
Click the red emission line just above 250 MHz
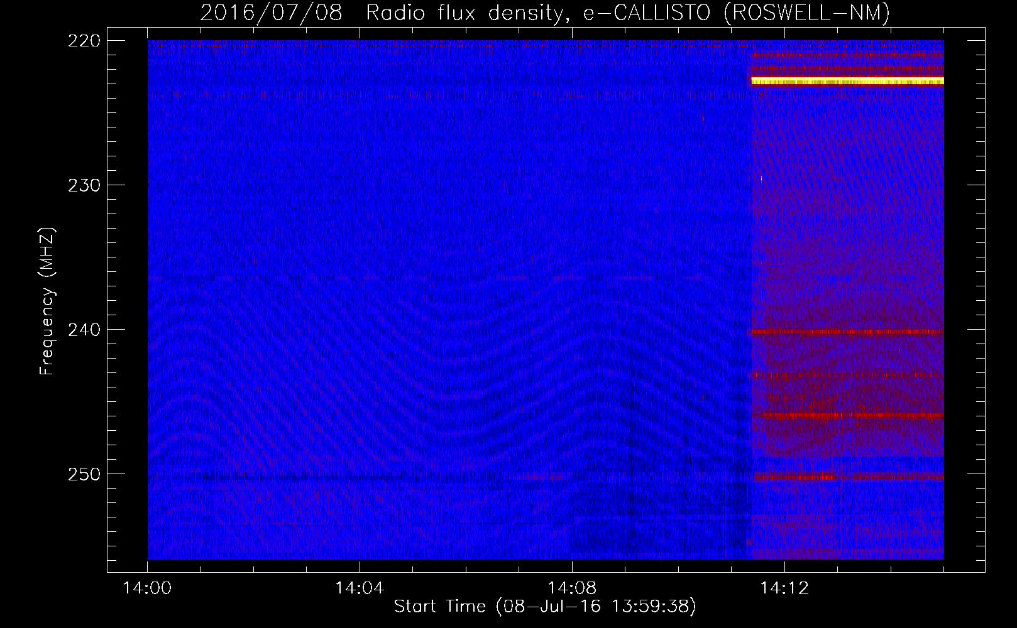(849, 477)
